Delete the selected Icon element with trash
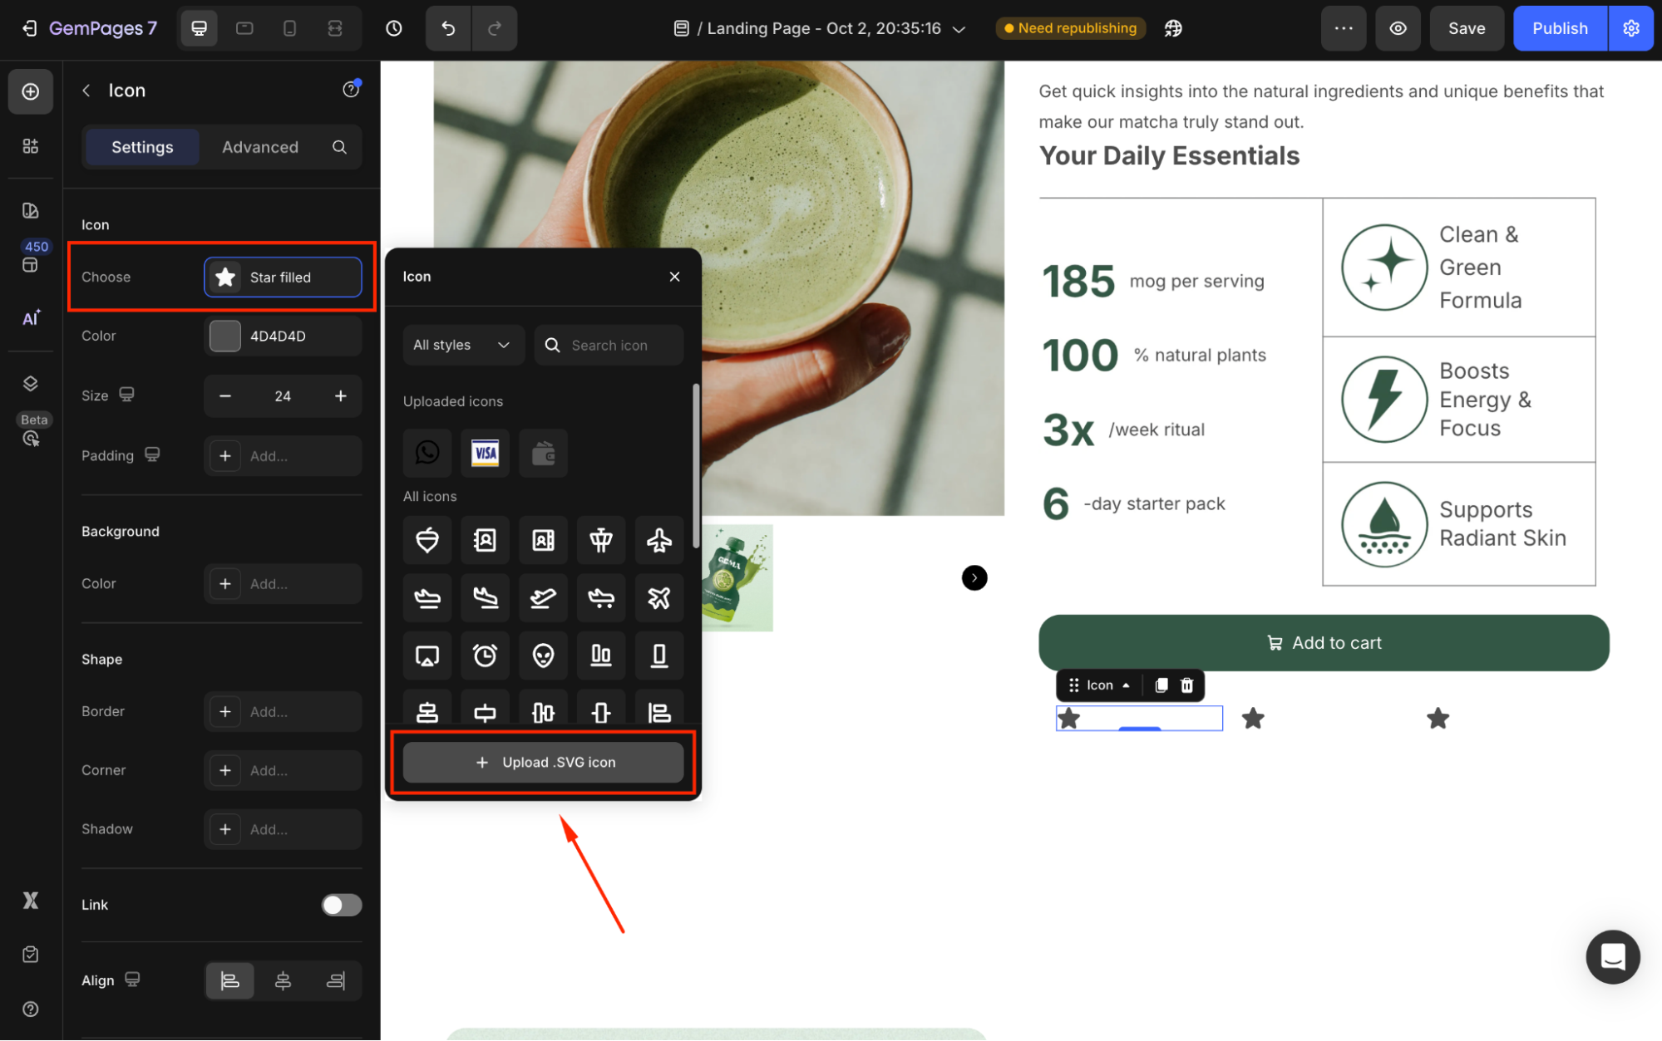The width and height of the screenshot is (1662, 1041). [x=1187, y=685]
